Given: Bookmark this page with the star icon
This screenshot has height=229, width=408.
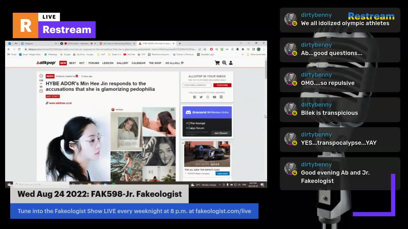Looking at the screenshot, I should pos(204,49).
